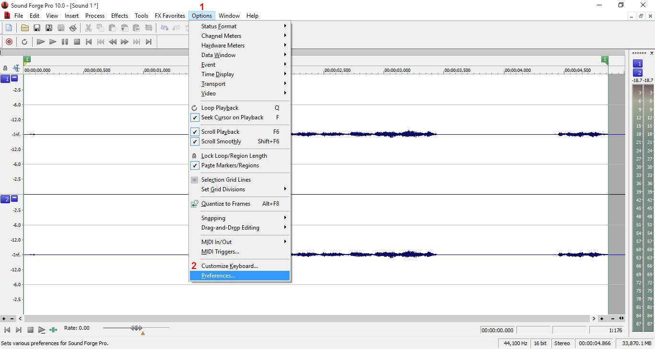
Task: Click the lock icon left of the ruler
Action: (5, 68)
